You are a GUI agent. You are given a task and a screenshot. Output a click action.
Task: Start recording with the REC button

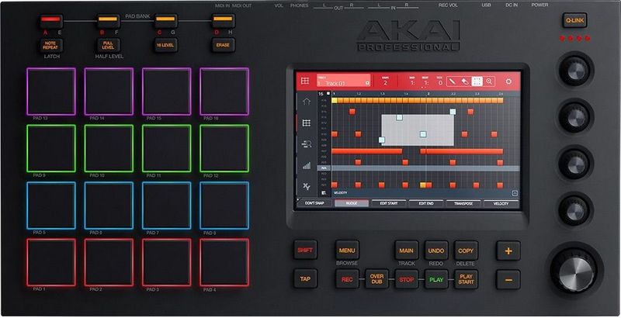point(347,279)
